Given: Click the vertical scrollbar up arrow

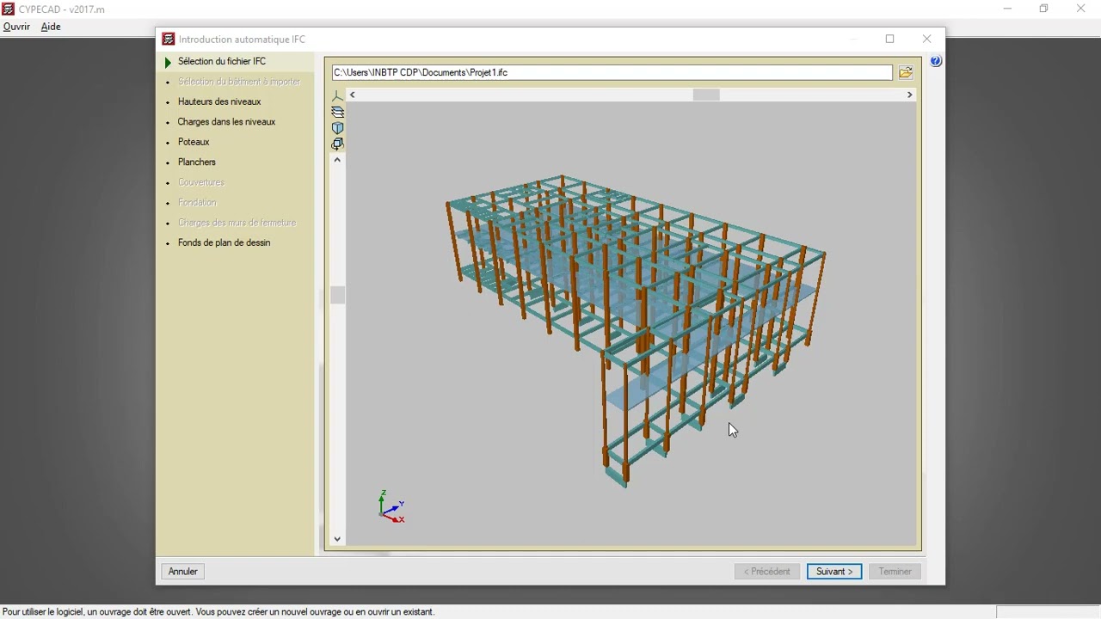Looking at the screenshot, I should [337, 160].
